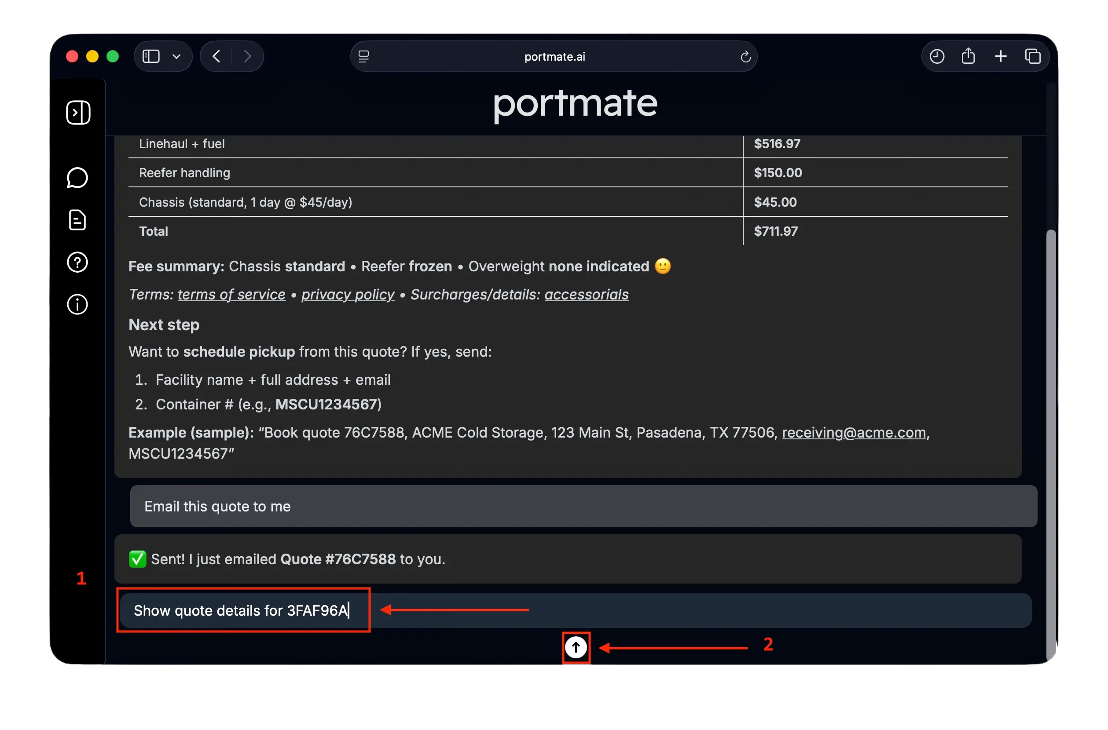Viewport: 1108px width, 730px height.
Task: Share the current page
Action: coord(968,56)
